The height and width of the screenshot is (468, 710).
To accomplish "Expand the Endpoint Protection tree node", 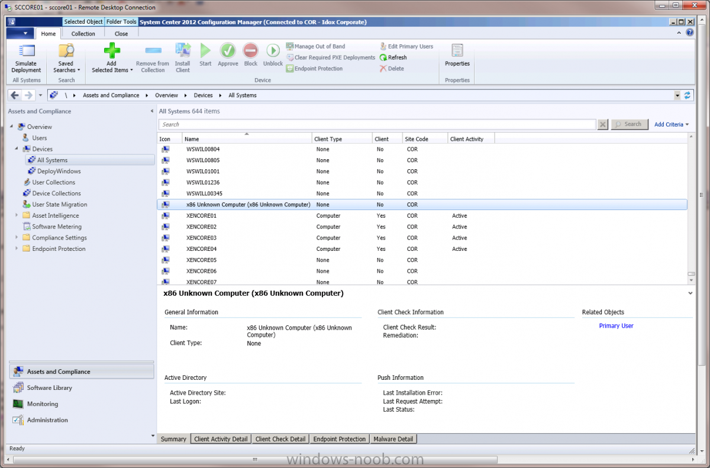I will 17,249.
